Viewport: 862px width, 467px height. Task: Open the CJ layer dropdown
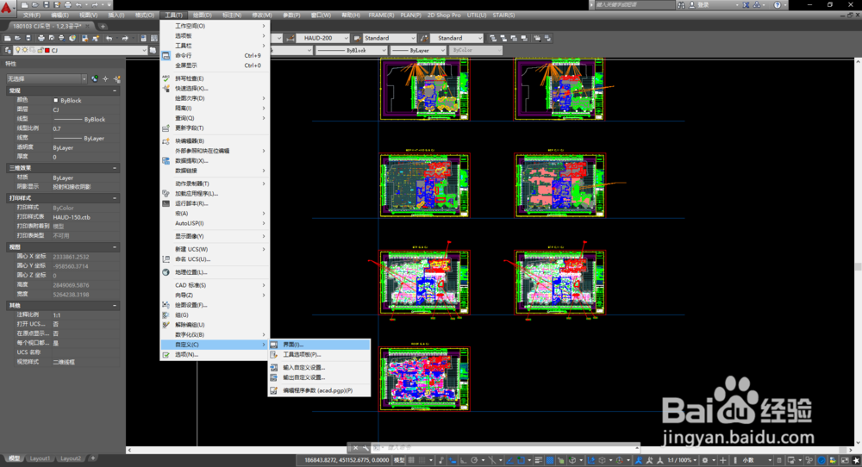[81, 50]
